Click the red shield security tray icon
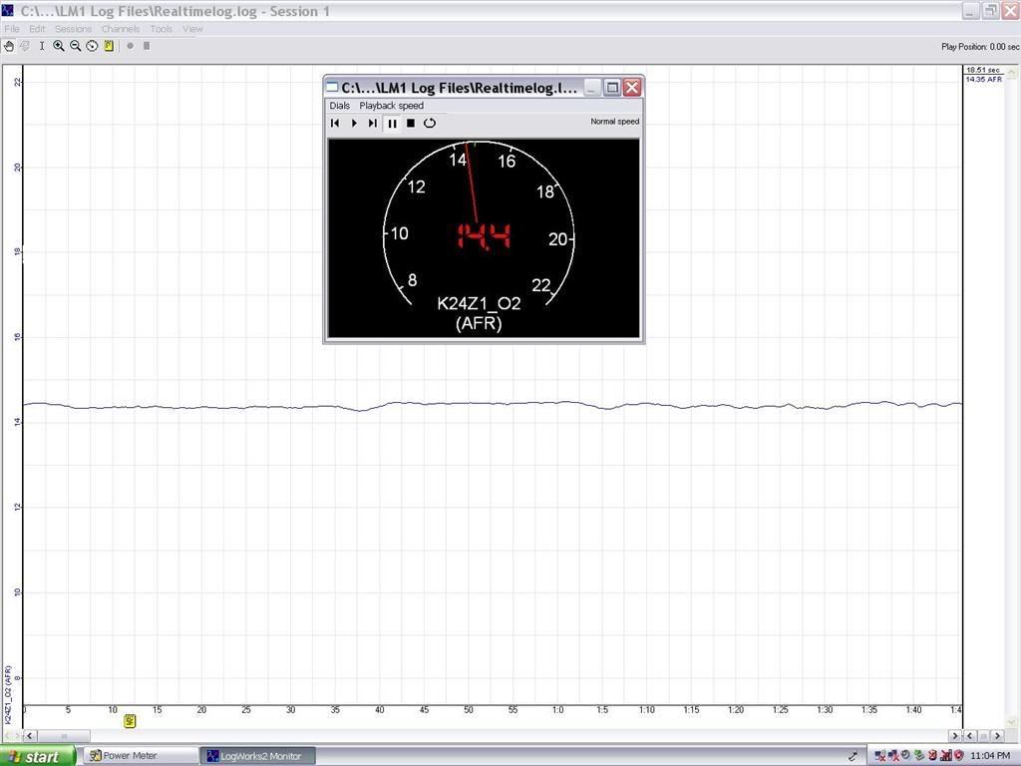This screenshot has height=766, width=1021. pos(959,756)
